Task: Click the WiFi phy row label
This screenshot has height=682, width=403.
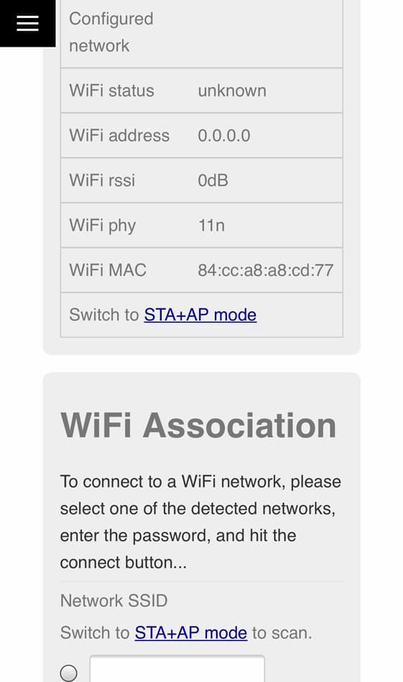Action: 103,226
